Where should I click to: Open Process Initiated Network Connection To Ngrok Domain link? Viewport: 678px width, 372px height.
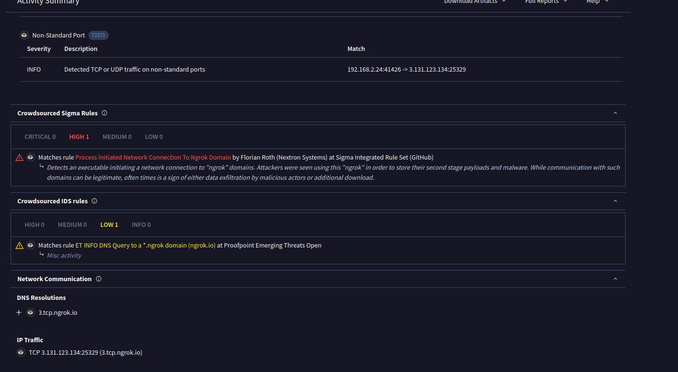[153, 158]
